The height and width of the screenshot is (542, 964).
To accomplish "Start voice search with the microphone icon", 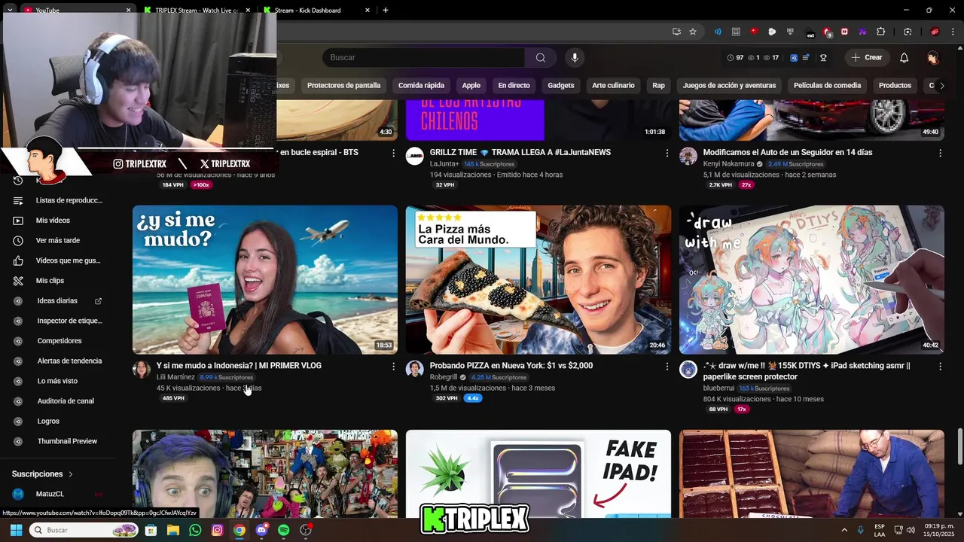I will [575, 57].
